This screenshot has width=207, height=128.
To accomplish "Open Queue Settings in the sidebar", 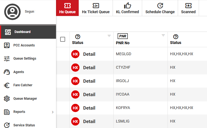I will [28, 59].
